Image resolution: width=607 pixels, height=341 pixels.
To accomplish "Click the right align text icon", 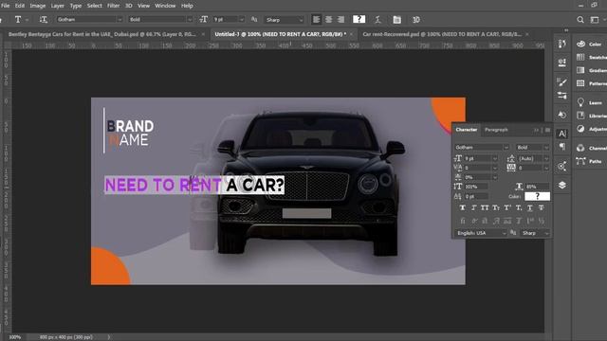I will pyautogui.click(x=340, y=19).
